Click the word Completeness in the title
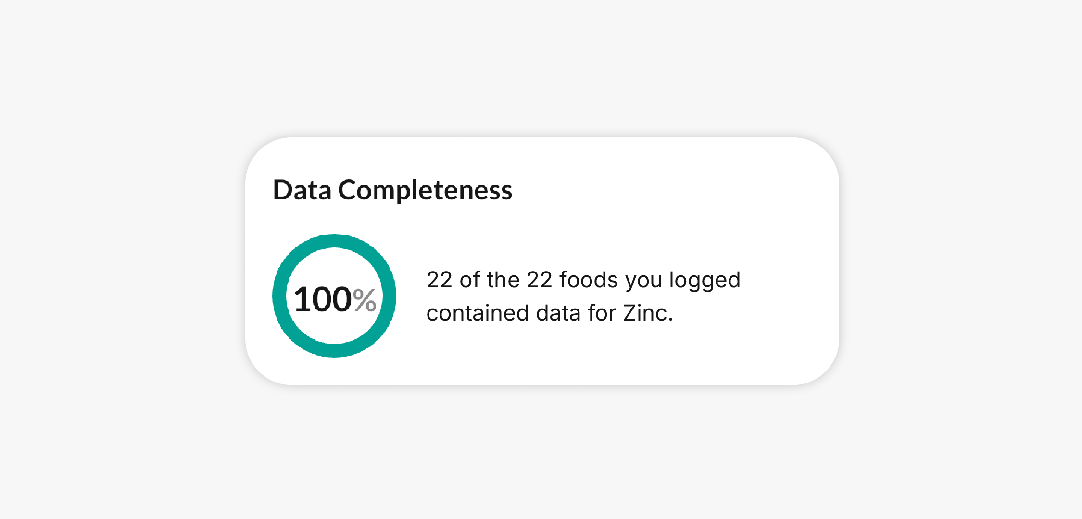Image resolution: width=1082 pixels, height=519 pixels. 425,190
